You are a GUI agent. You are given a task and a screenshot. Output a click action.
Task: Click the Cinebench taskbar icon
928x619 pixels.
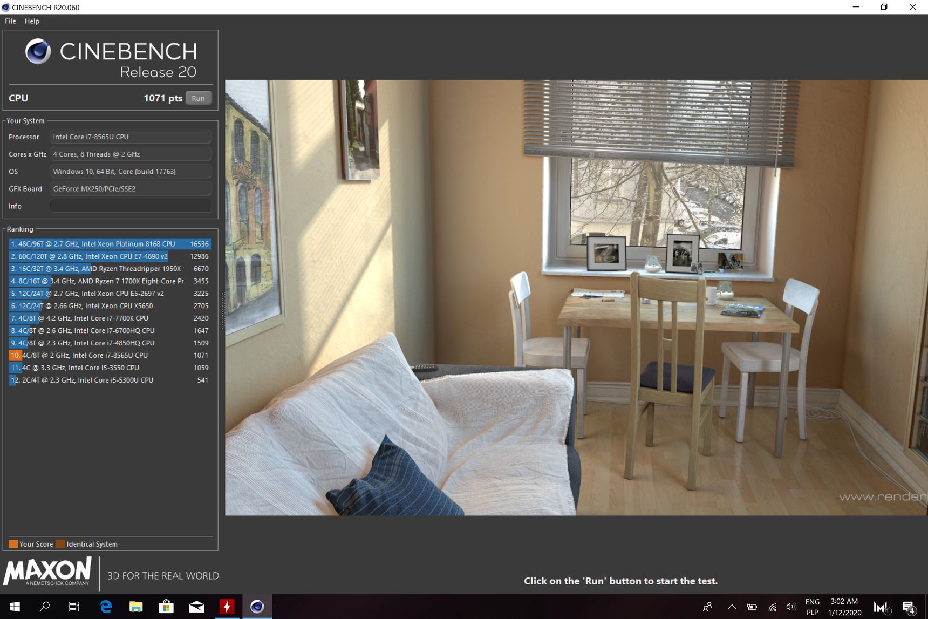257,607
